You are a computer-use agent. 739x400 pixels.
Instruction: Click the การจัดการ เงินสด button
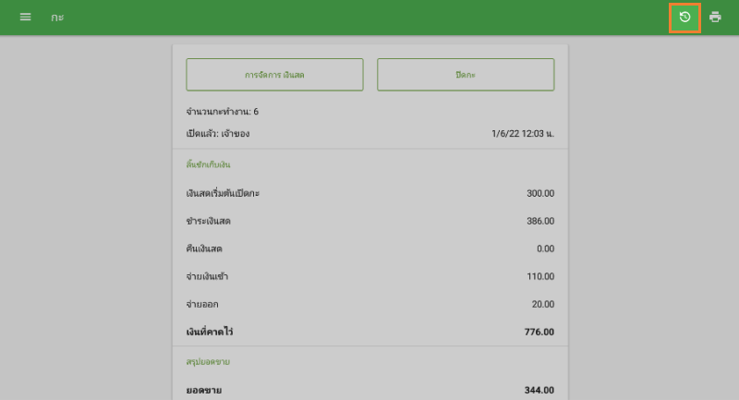pyautogui.click(x=274, y=75)
